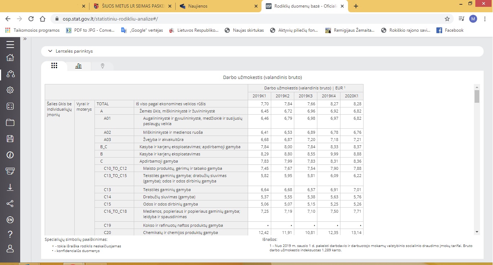
Task: Select the 2019K3 column header
Action: [x=305, y=96]
